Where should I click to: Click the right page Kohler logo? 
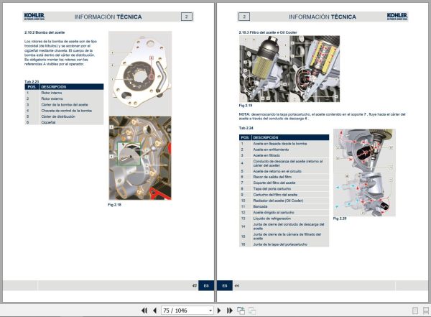(x=397, y=17)
